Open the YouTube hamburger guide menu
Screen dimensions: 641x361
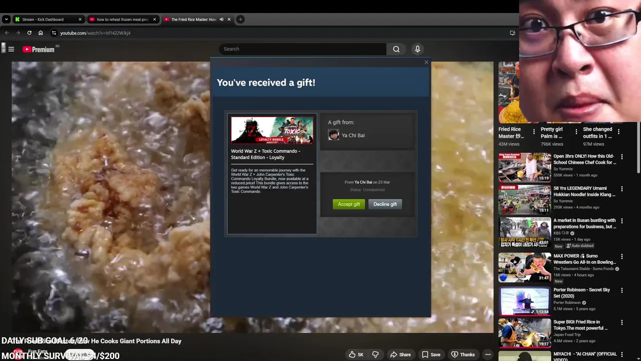pos(11,49)
